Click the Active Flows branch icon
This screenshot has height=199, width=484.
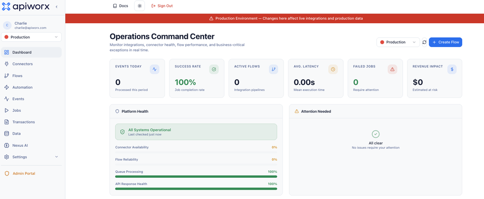pyautogui.click(x=273, y=70)
